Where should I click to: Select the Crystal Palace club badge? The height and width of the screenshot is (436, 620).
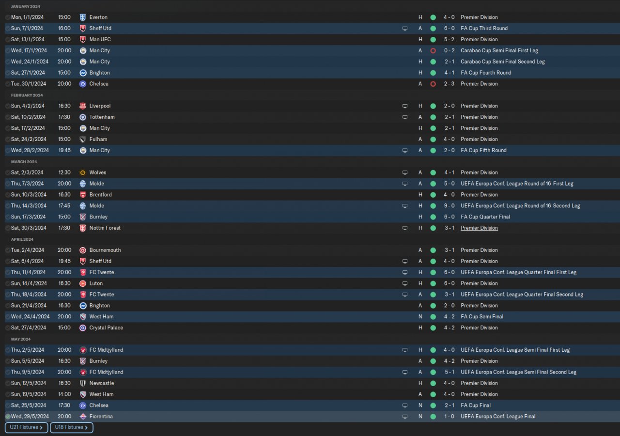tap(83, 327)
